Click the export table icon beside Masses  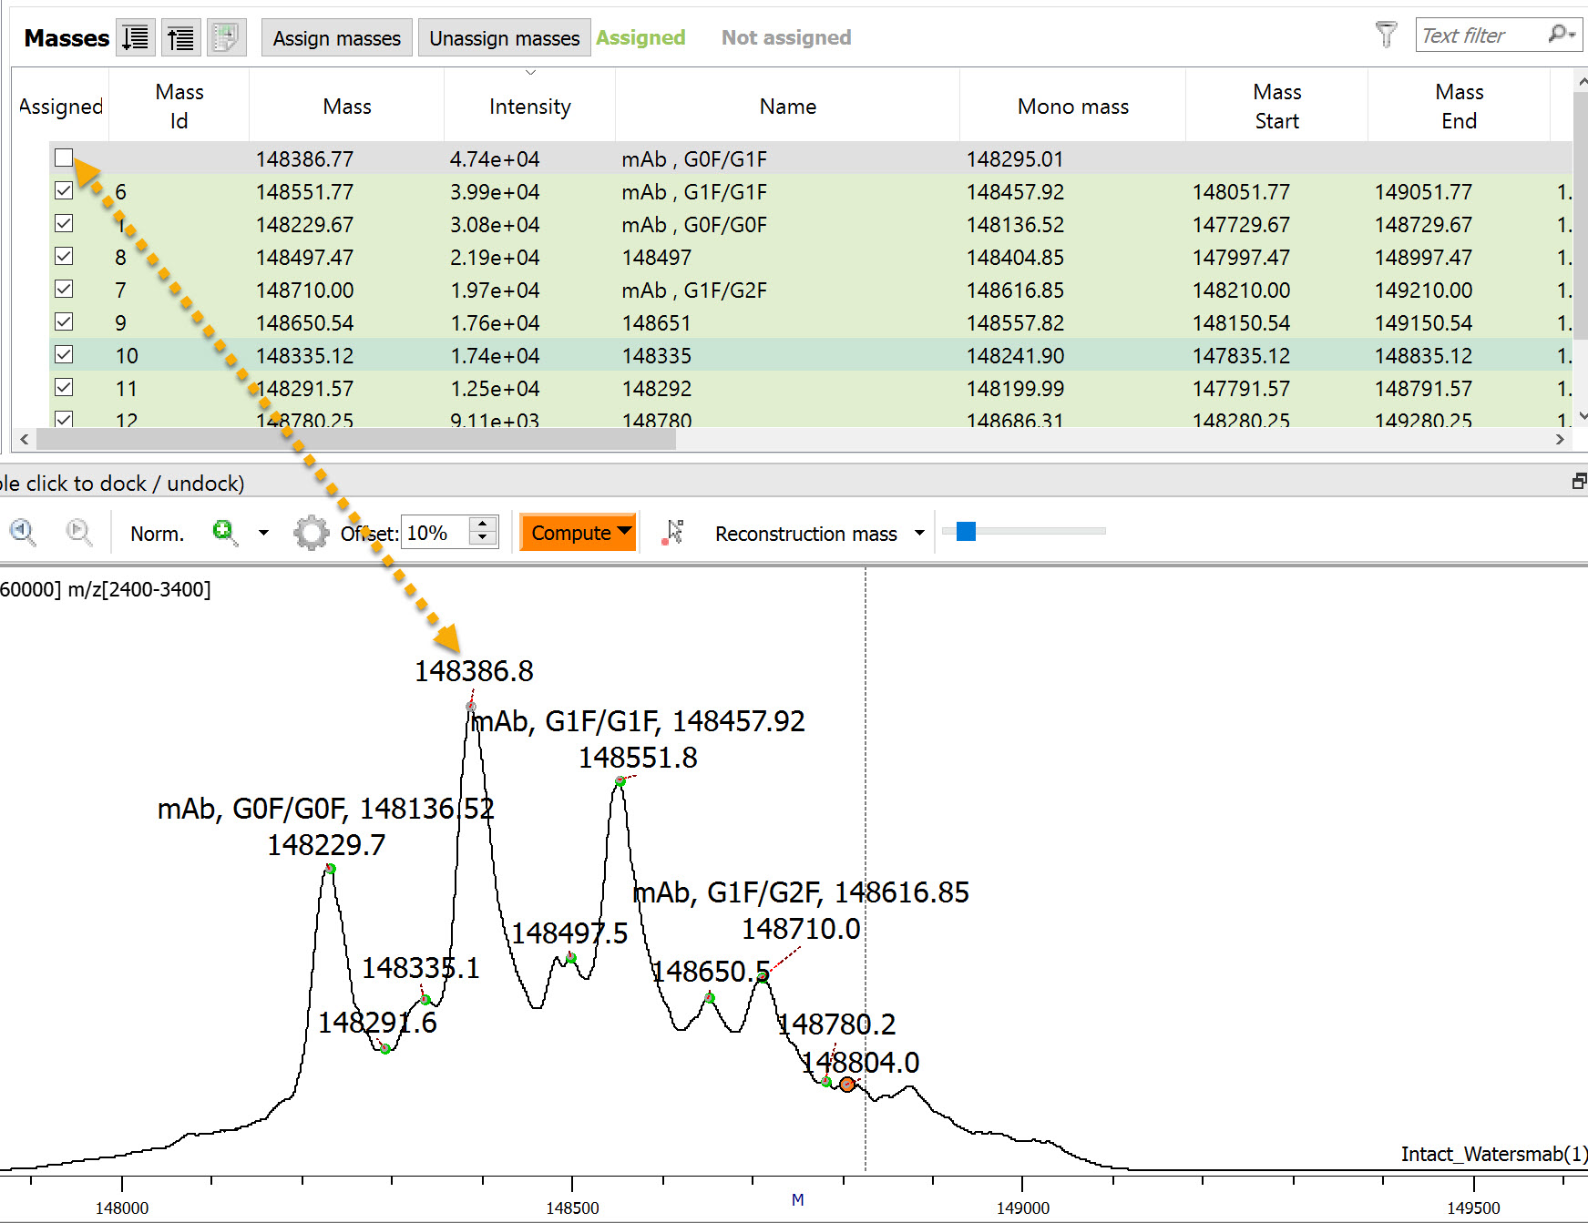[x=226, y=37]
